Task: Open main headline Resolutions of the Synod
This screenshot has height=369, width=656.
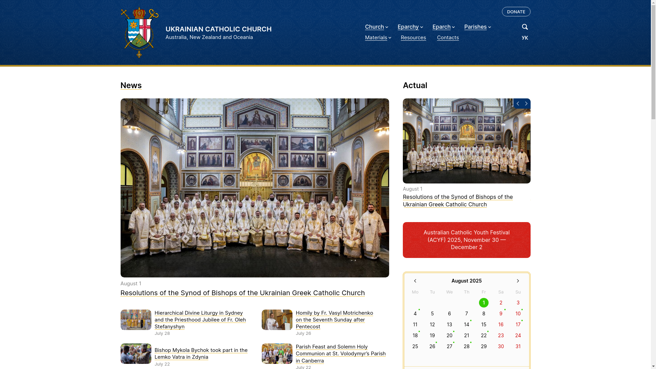Action: tap(242, 293)
